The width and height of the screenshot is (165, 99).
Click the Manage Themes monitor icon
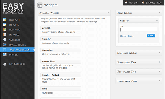(x=5, y=45)
